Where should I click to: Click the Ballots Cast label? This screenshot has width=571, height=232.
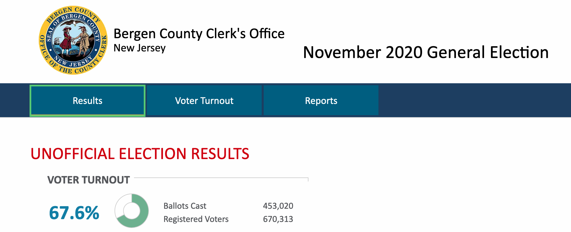point(185,206)
